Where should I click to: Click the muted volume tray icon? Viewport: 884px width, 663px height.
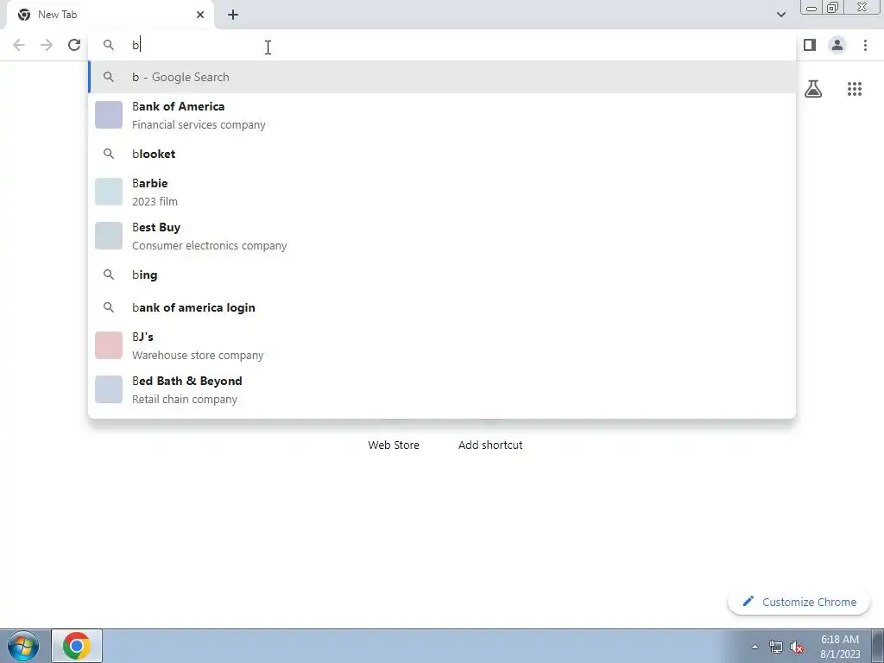point(797,647)
